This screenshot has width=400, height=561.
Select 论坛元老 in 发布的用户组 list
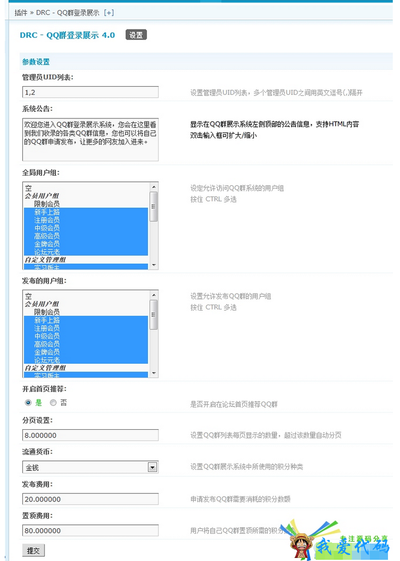[86, 360]
